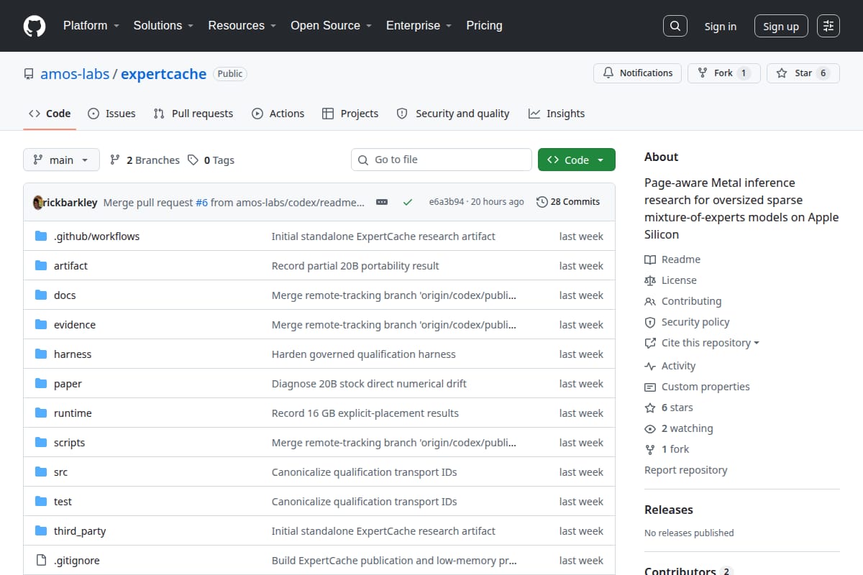Click the Notifications button
This screenshot has height=575, width=863.
(x=637, y=73)
